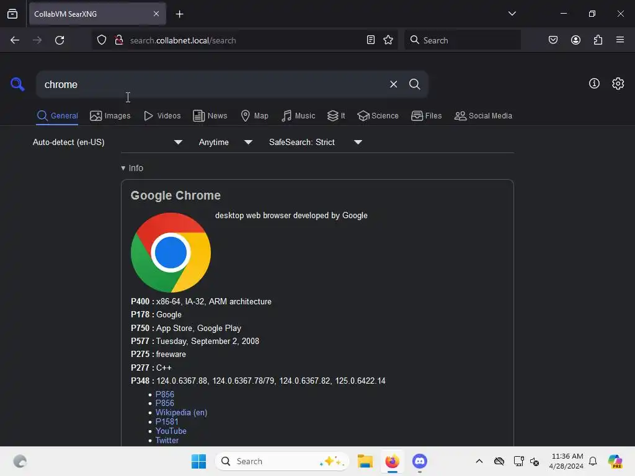Go back to the previous page
635x476 pixels.
(x=15, y=40)
